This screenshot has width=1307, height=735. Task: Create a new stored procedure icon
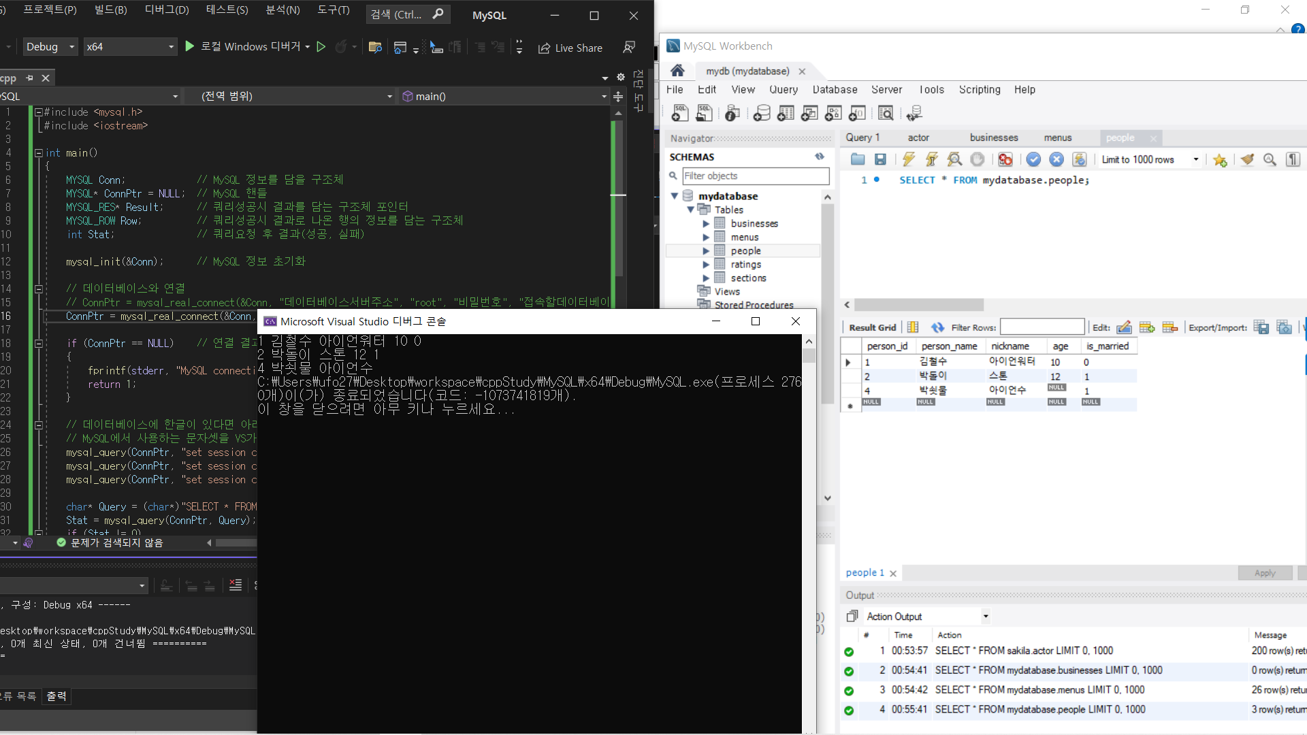(x=833, y=113)
